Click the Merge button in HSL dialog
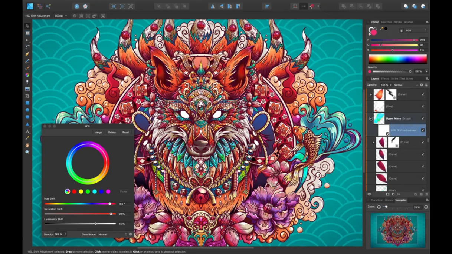Screen dimensions: 452x254 [98, 132]
